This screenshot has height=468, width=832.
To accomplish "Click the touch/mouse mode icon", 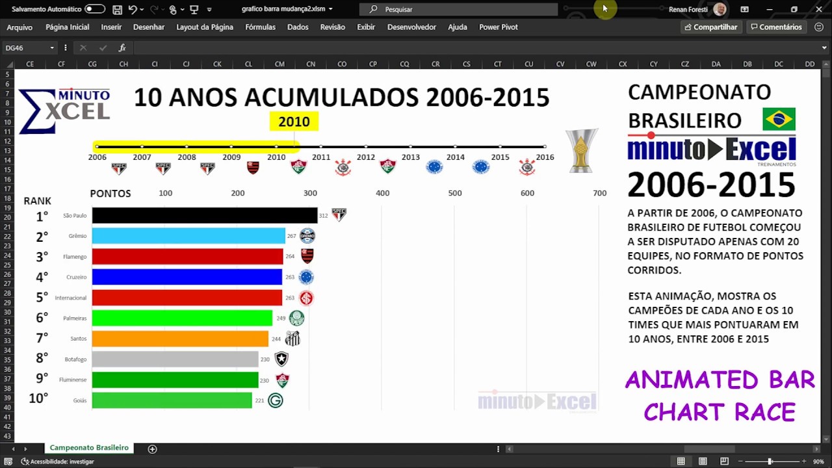I will [x=173, y=9].
